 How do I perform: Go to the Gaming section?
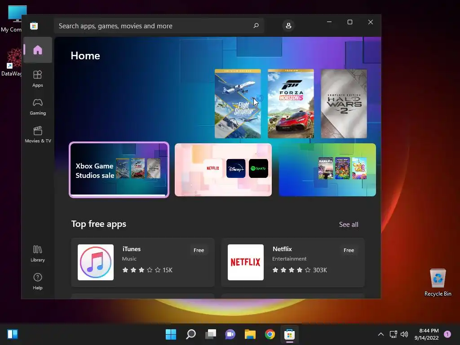point(38,107)
